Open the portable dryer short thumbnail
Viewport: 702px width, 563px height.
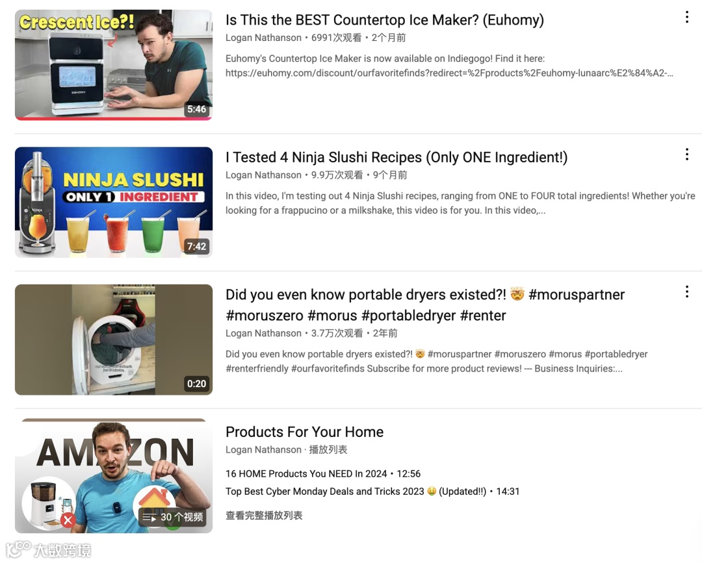[114, 340]
